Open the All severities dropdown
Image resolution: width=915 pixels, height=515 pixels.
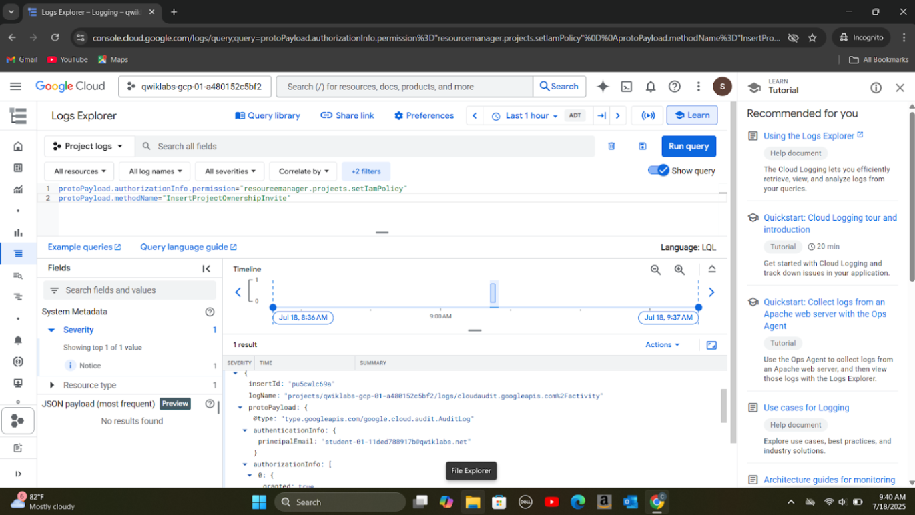(x=230, y=171)
